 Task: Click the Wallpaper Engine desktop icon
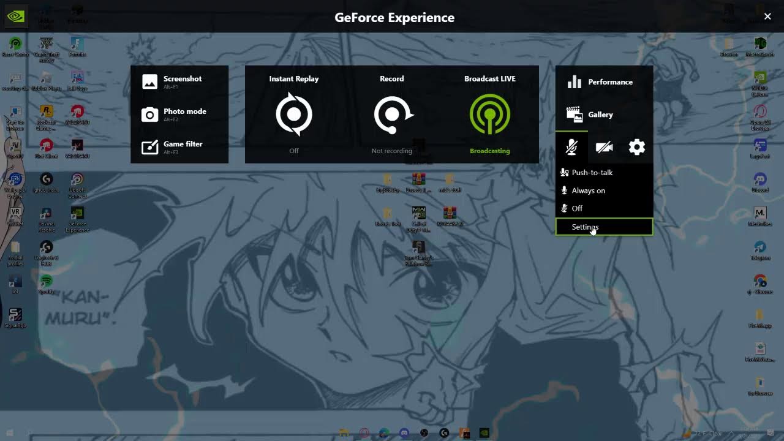15,185
